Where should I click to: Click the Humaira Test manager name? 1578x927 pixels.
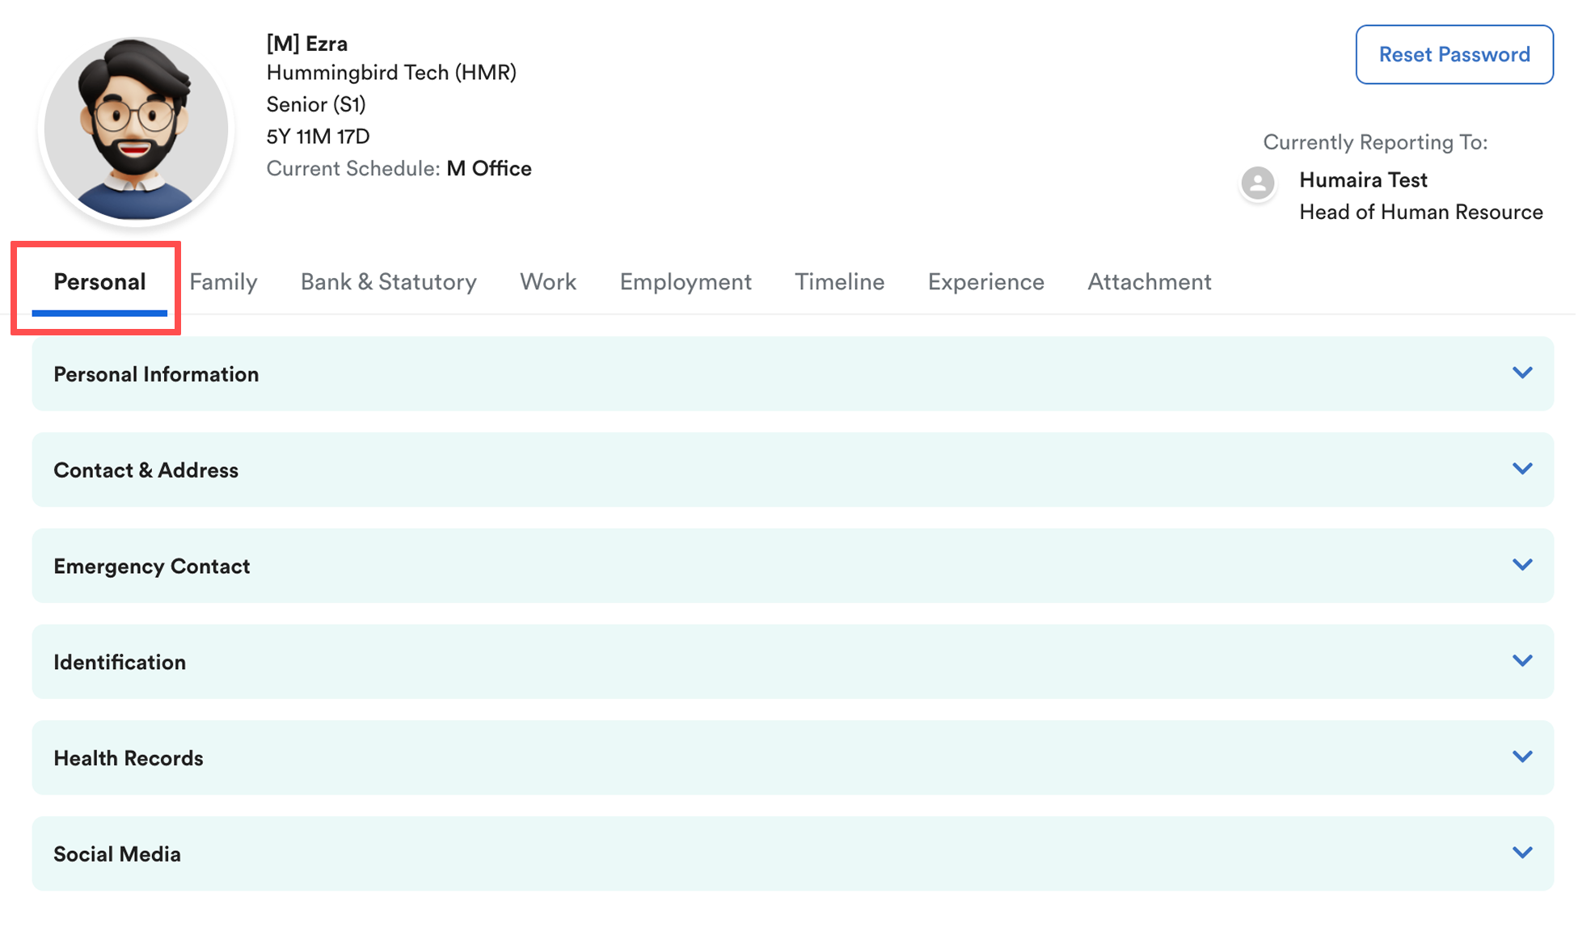[x=1363, y=180]
